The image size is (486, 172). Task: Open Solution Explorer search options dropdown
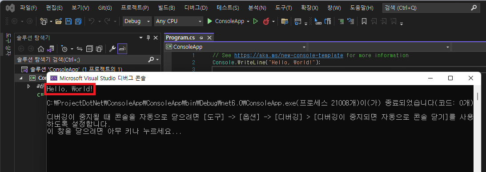157,59
